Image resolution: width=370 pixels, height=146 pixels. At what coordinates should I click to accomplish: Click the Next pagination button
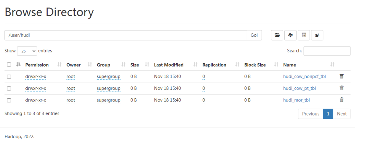[x=342, y=114]
